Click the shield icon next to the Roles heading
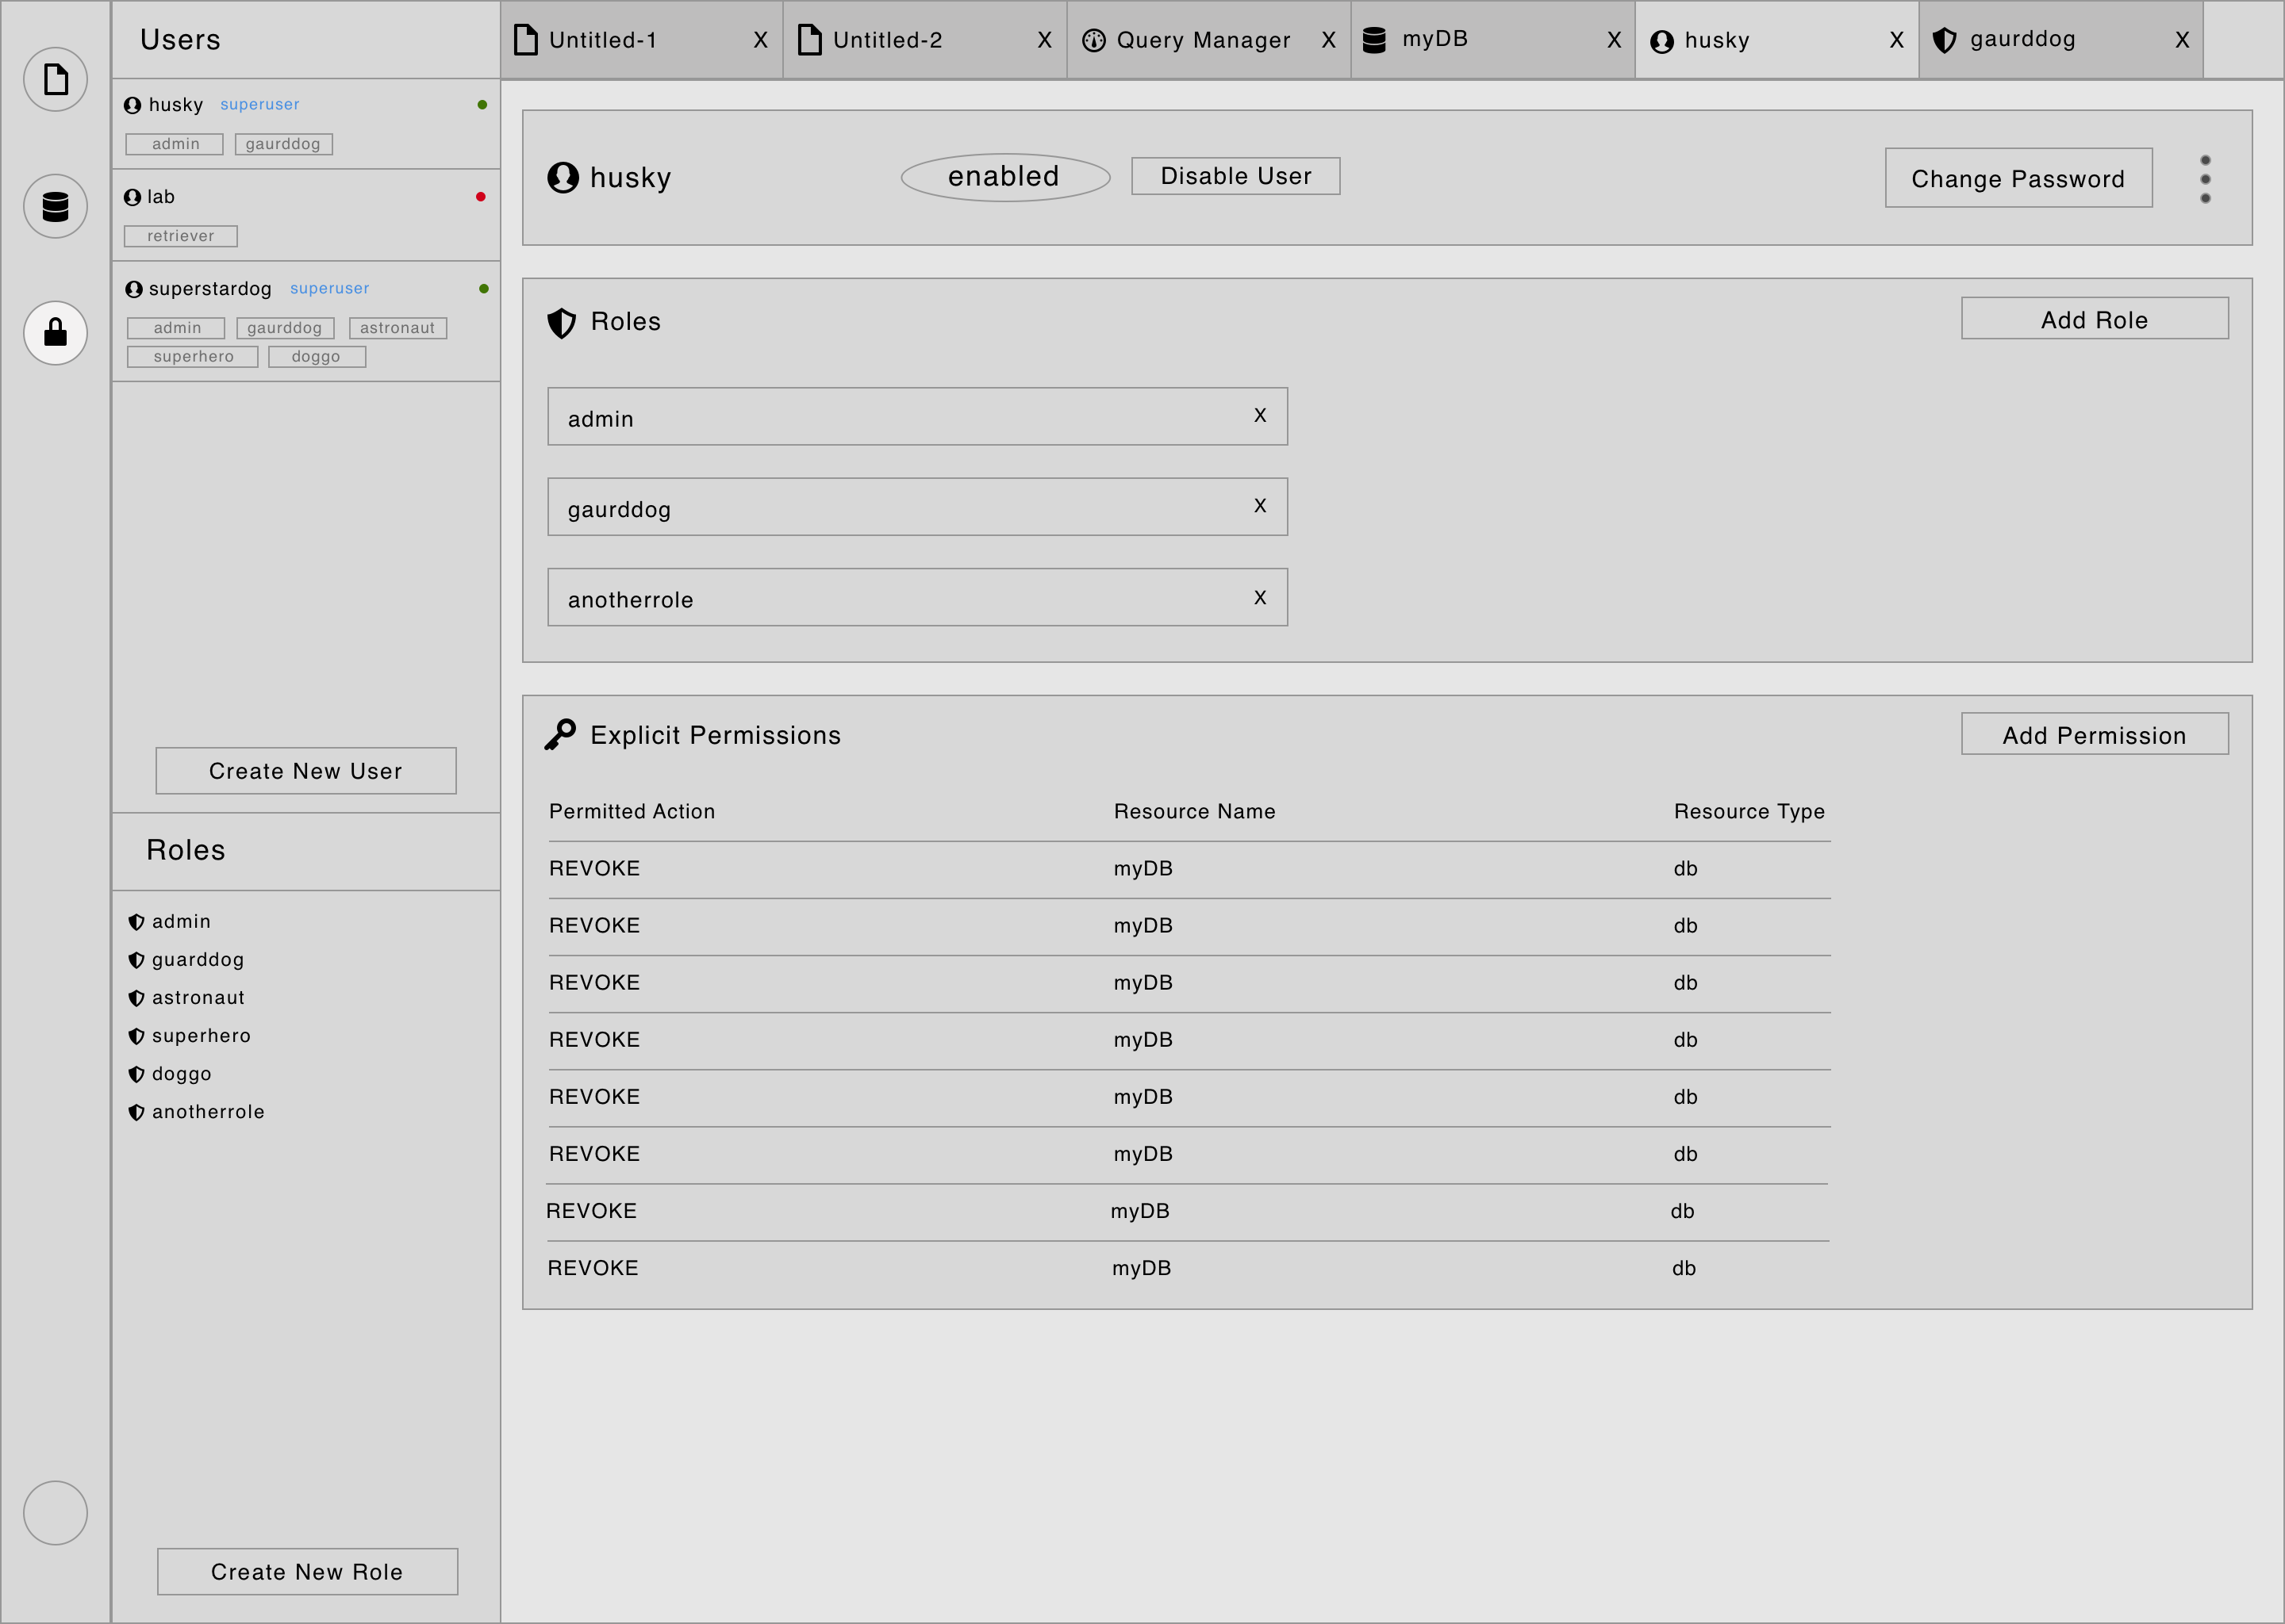2285x1624 pixels. [x=563, y=322]
